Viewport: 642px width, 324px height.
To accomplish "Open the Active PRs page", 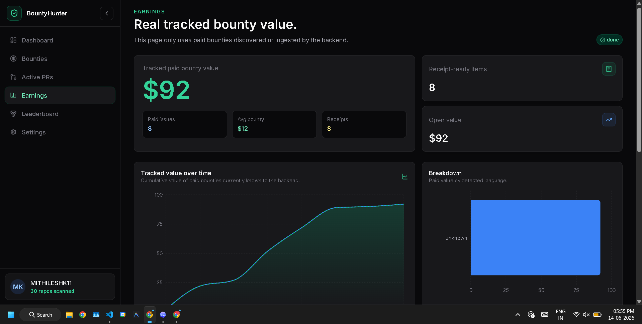I will pyautogui.click(x=60, y=77).
